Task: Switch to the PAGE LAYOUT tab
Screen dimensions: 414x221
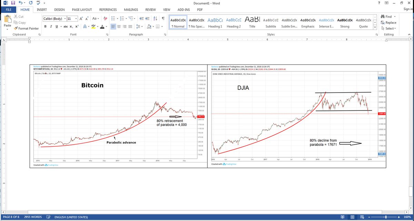Action: (81, 9)
